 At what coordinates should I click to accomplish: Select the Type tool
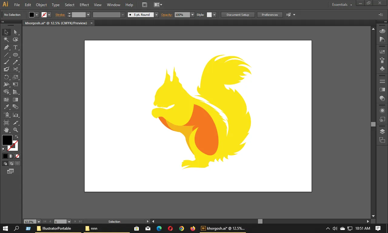pyautogui.click(x=15, y=47)
